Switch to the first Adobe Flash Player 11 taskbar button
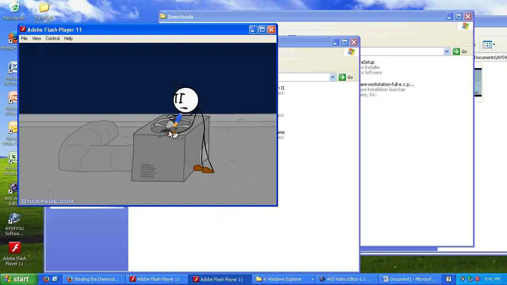 157,279
